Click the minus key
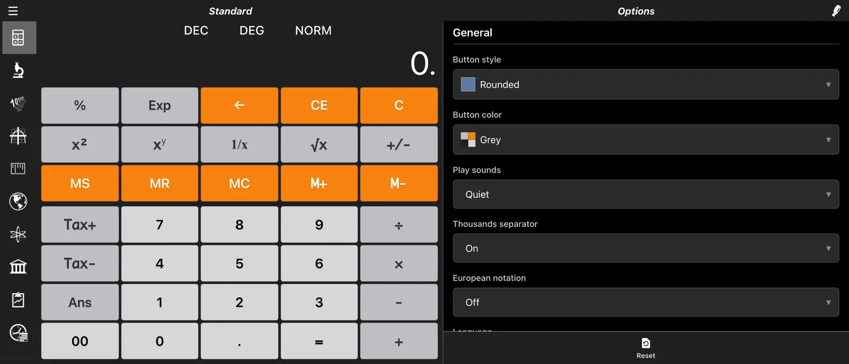This screenshot has width=849, height=364. [399, 302]
